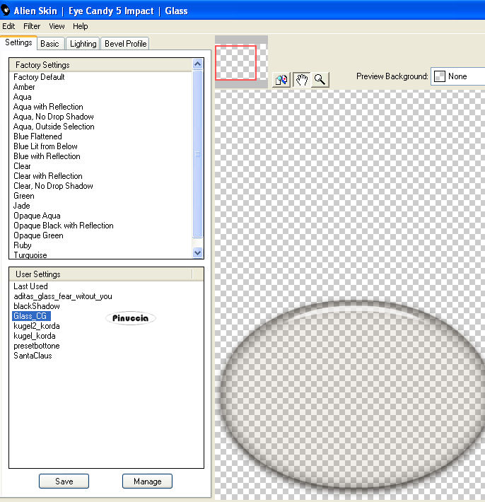Switch to the Basic tab
This screenshot has width=485, height=502.
(49, 44)
